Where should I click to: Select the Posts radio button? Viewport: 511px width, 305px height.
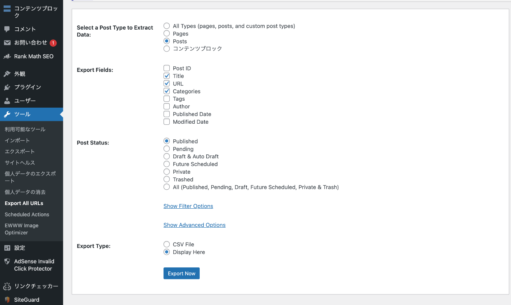[x=167, y=41]
